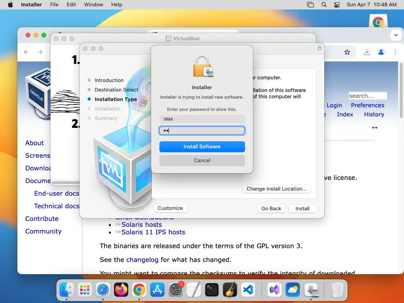Open System Settings from the Dock

[x=176, y=290]
